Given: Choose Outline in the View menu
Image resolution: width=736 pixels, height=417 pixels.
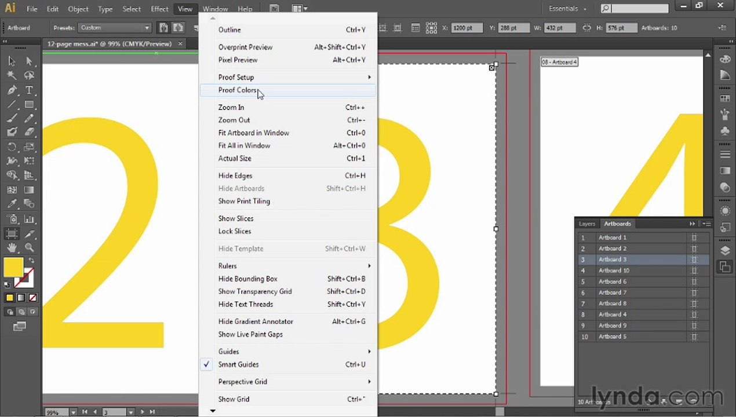Looking at the screenshot, I should pos(288,30).
